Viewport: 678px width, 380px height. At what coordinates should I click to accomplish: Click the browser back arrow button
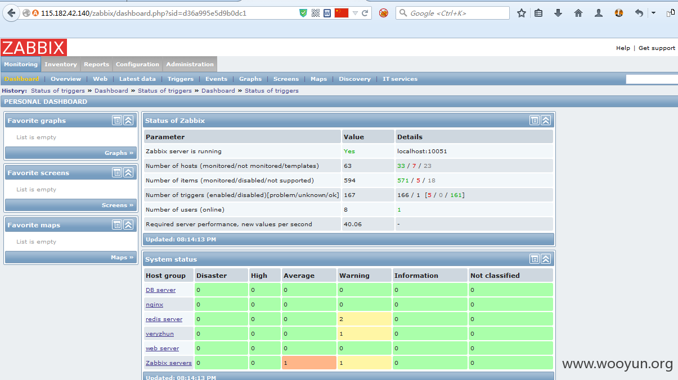[11, 12]
